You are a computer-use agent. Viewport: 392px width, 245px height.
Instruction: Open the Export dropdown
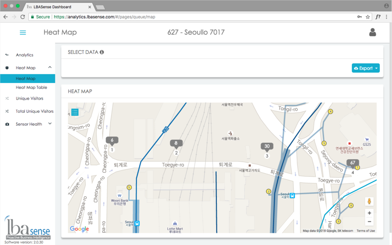click(x=365, y=68)
